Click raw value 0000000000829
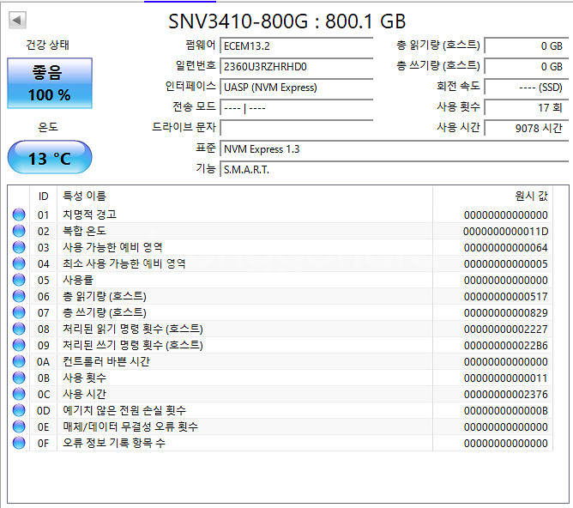 click(x=506, y=313)
